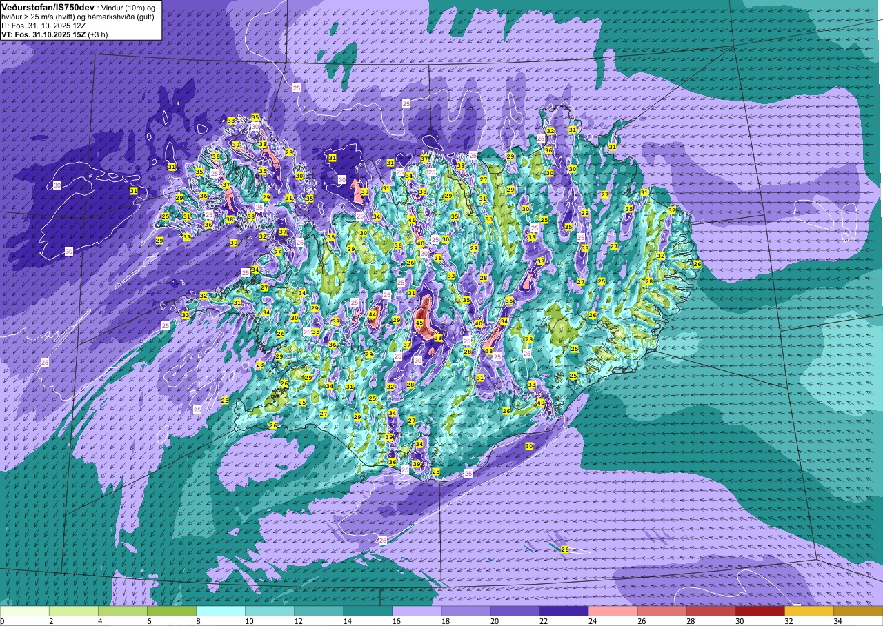This screenshot has width=883, height=626.
Task: Pick the 14–16 m/s dark teal legend swatch
Action: click(x=368, y=611)
